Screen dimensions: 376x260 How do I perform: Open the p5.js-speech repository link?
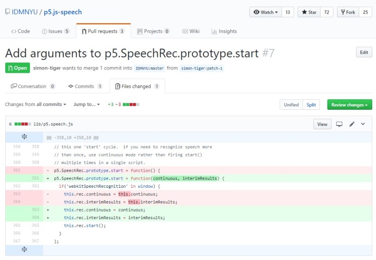click(x=63, y=12)
